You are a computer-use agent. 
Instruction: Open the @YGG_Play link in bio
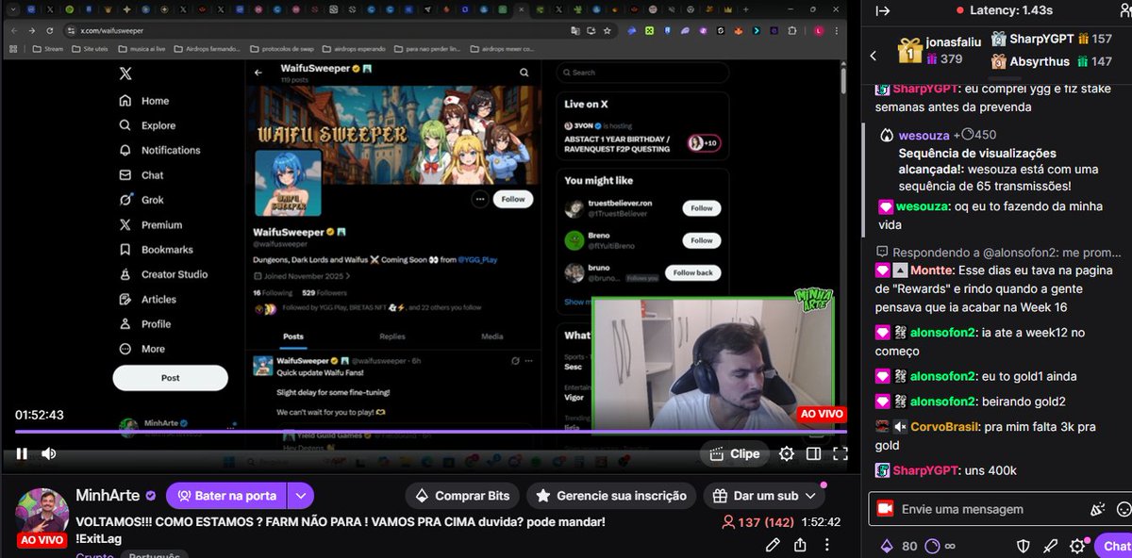[x=477, y=259]
